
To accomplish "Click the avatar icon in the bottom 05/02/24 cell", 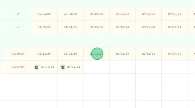I will [63, 67].
